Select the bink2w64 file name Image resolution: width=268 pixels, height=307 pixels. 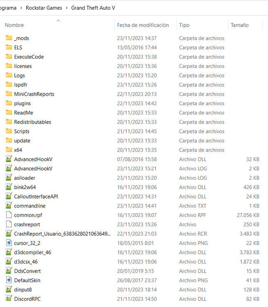point(25,187)
